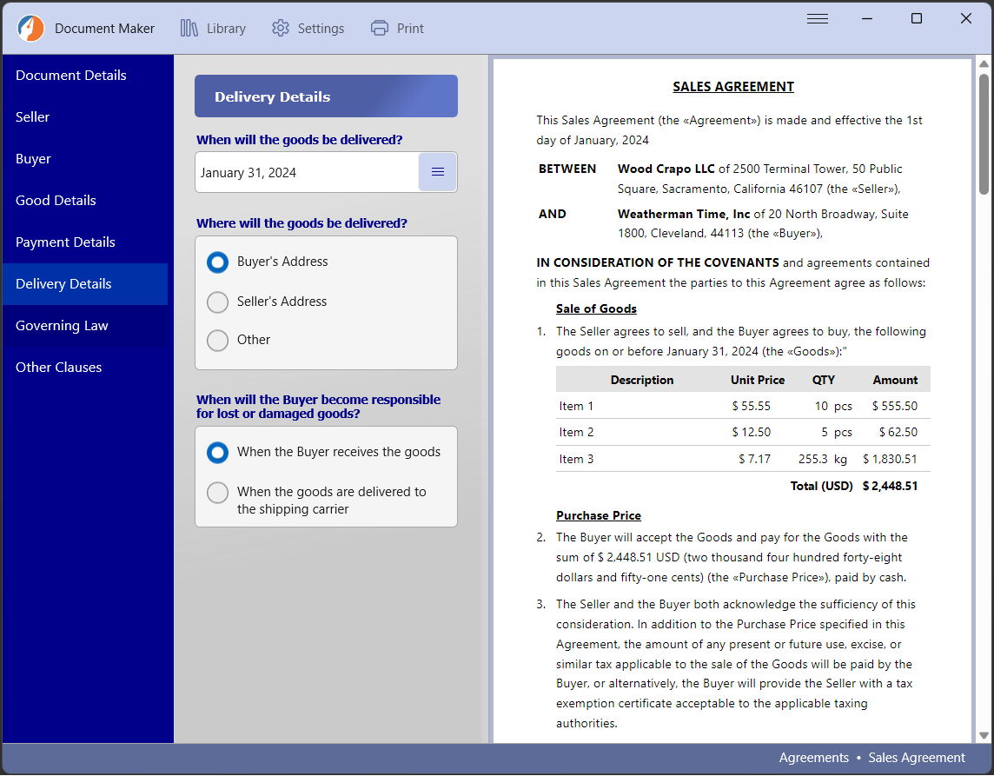Click the Item 2 row description

point(576,433)
